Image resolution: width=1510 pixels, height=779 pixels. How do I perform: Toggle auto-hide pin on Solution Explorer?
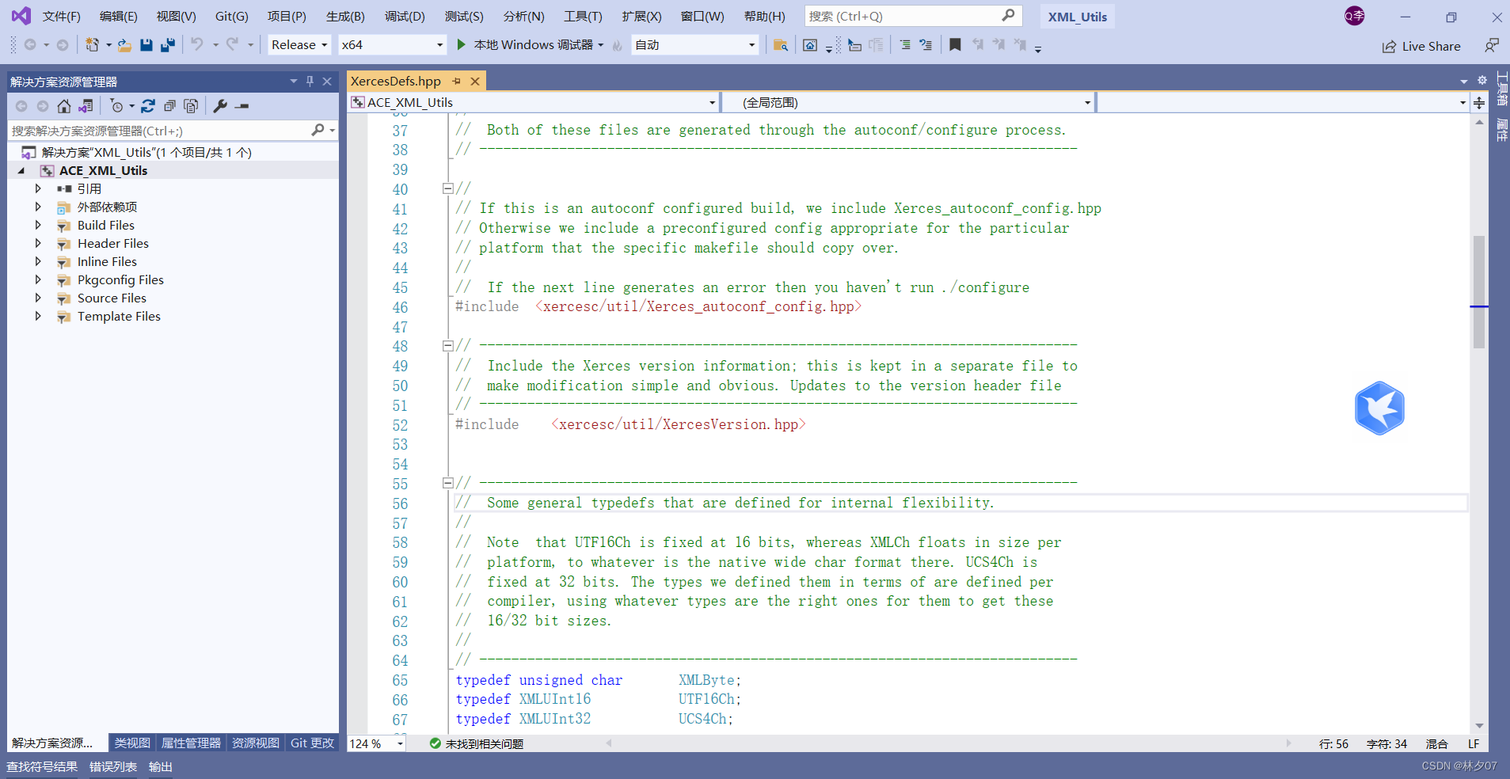coord(310,82)
